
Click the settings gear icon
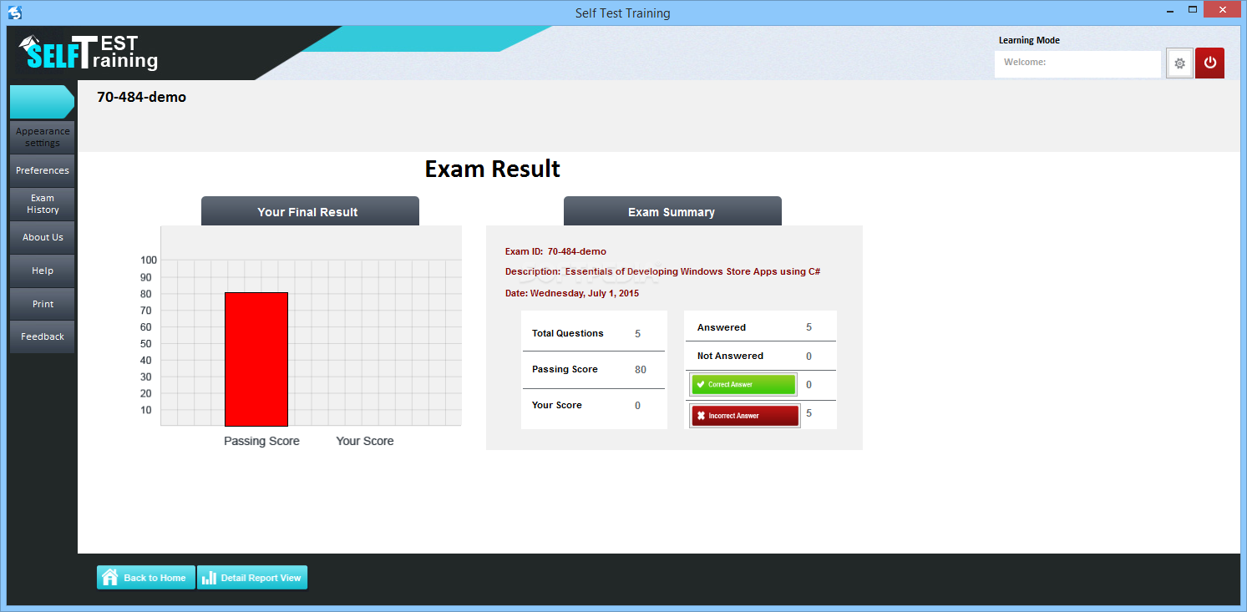point(1179,63)
